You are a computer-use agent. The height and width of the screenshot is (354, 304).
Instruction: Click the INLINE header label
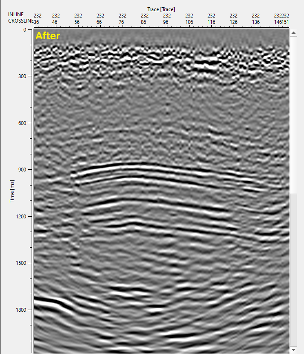(16, 15)
